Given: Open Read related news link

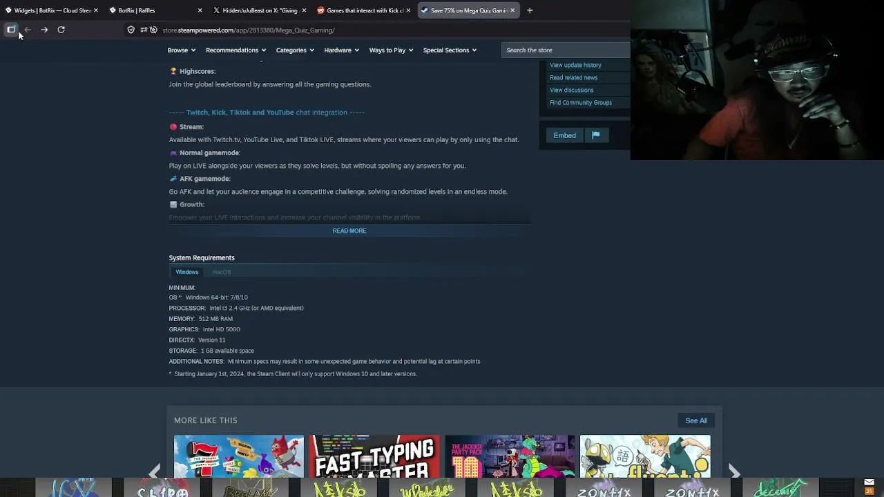Looking at the screenshot, I should tap(573, 77).
